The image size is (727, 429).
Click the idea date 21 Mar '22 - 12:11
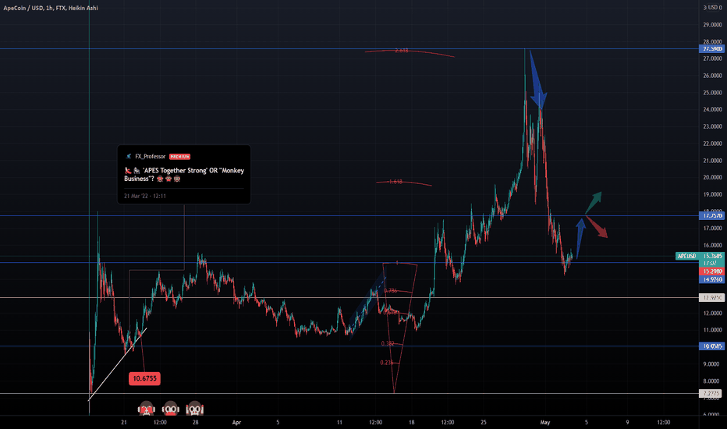point(145,197)
